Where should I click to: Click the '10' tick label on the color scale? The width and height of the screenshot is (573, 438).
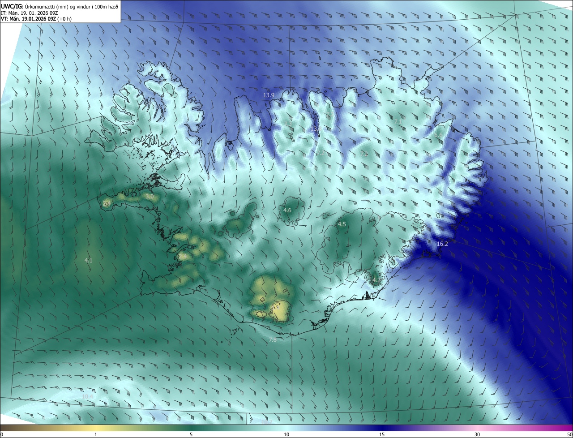[286, 435]
